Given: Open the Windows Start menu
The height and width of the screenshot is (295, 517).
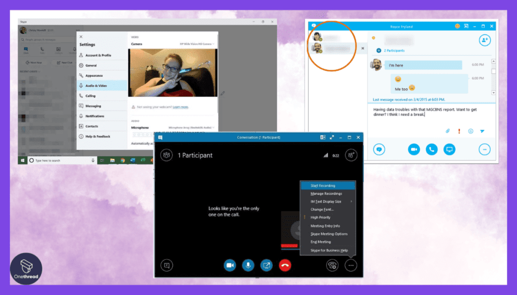Looking at the screenshot, I should coord(22,160).
